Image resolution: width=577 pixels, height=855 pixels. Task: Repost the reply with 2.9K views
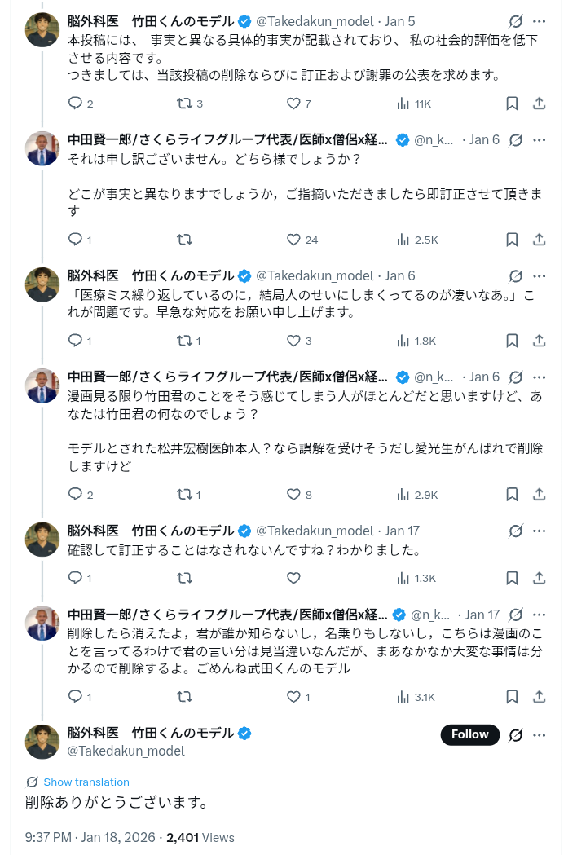pos(185,495)
